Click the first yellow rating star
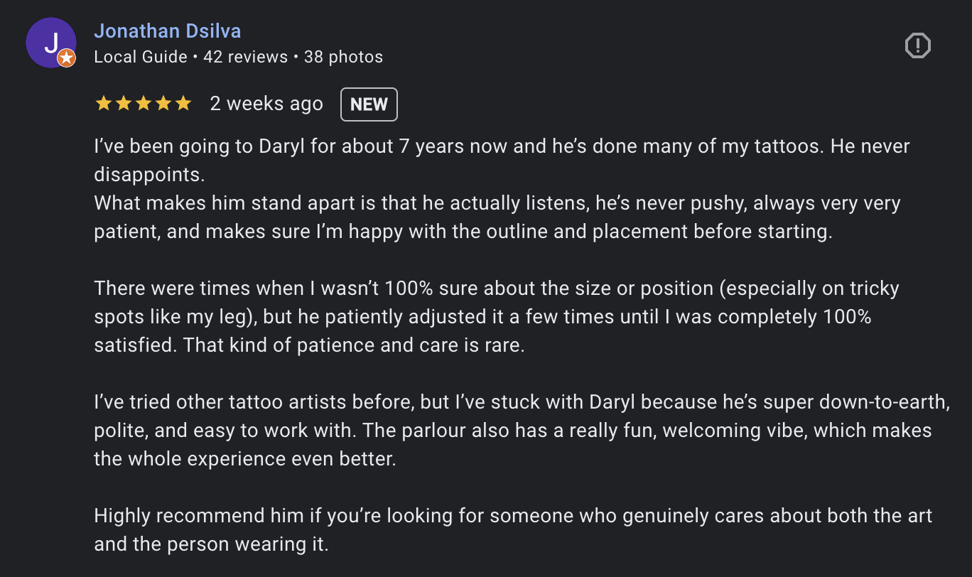This screenshot has height=577, width=972. 103,104
